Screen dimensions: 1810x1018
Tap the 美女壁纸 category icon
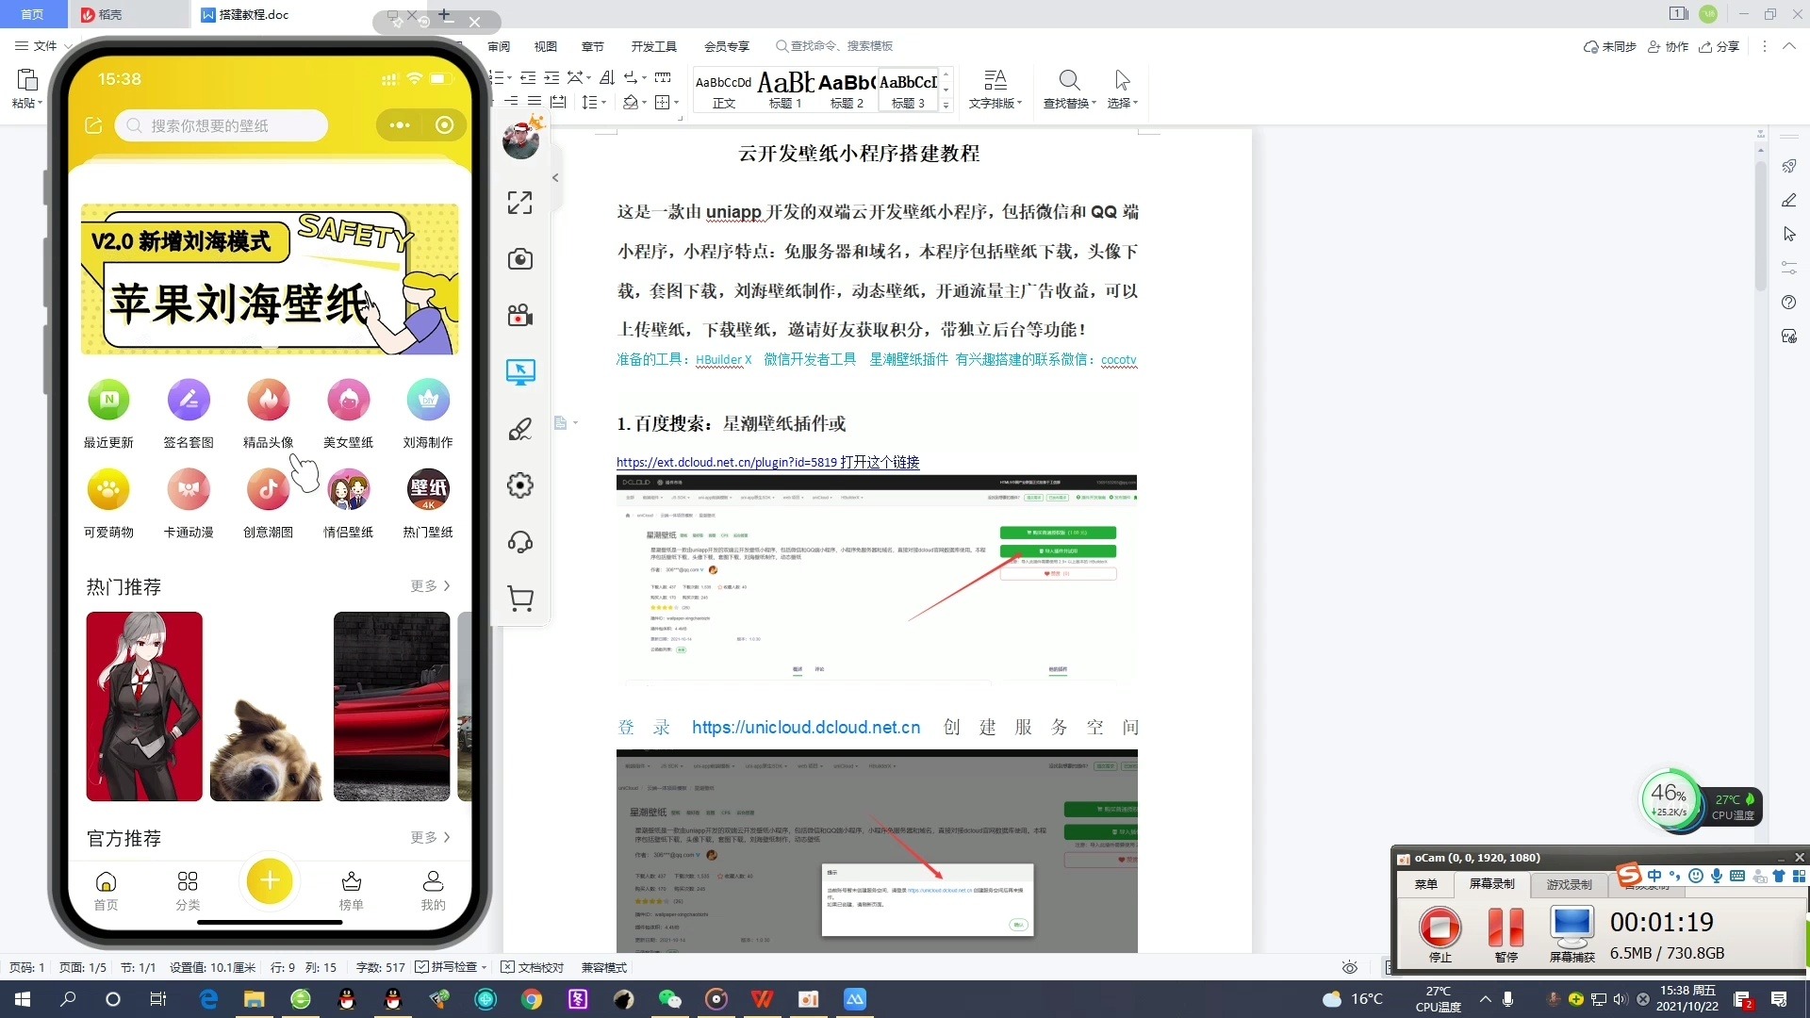[349, 400]
